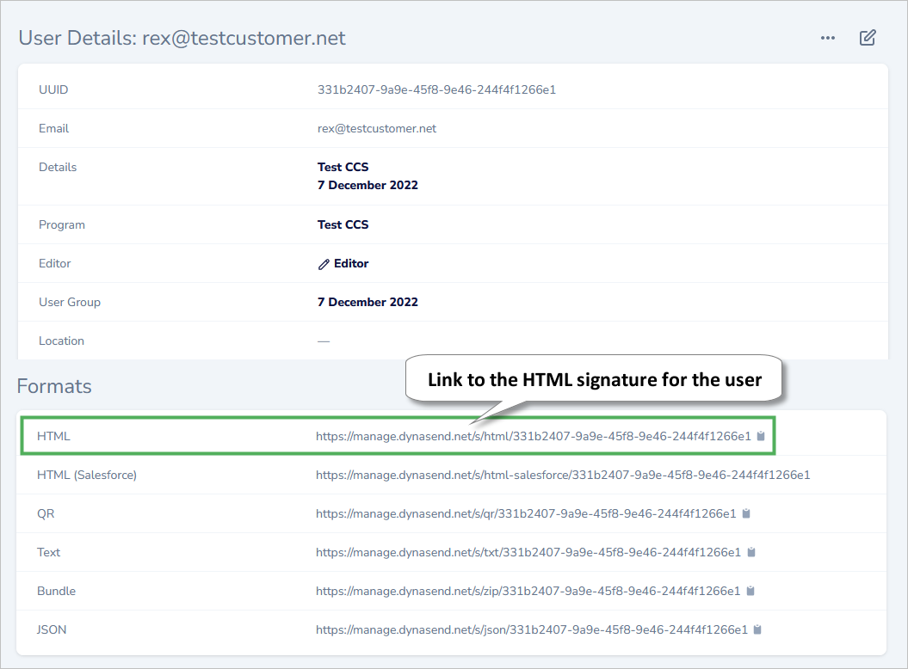Click the UUID value text
The height and width of the screenshot is (669, 908).
pos(436,89)
